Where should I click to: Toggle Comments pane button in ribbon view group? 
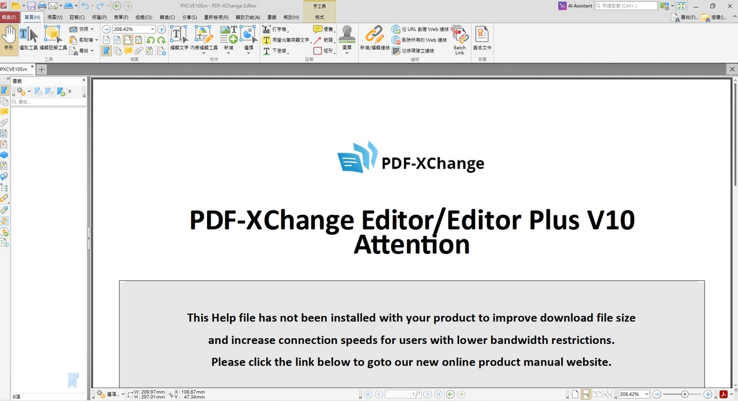[128, 51]
